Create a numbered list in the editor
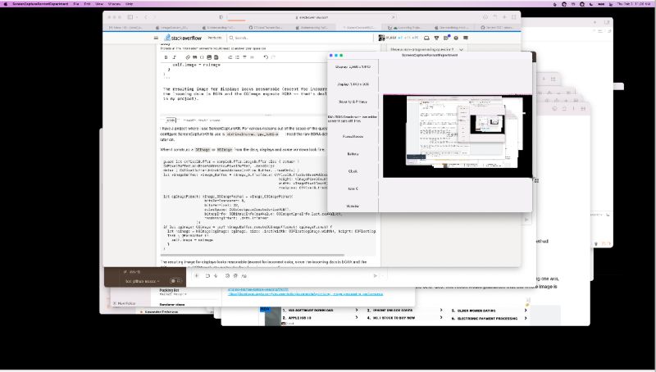656x372 pixels. coord(230,57)
